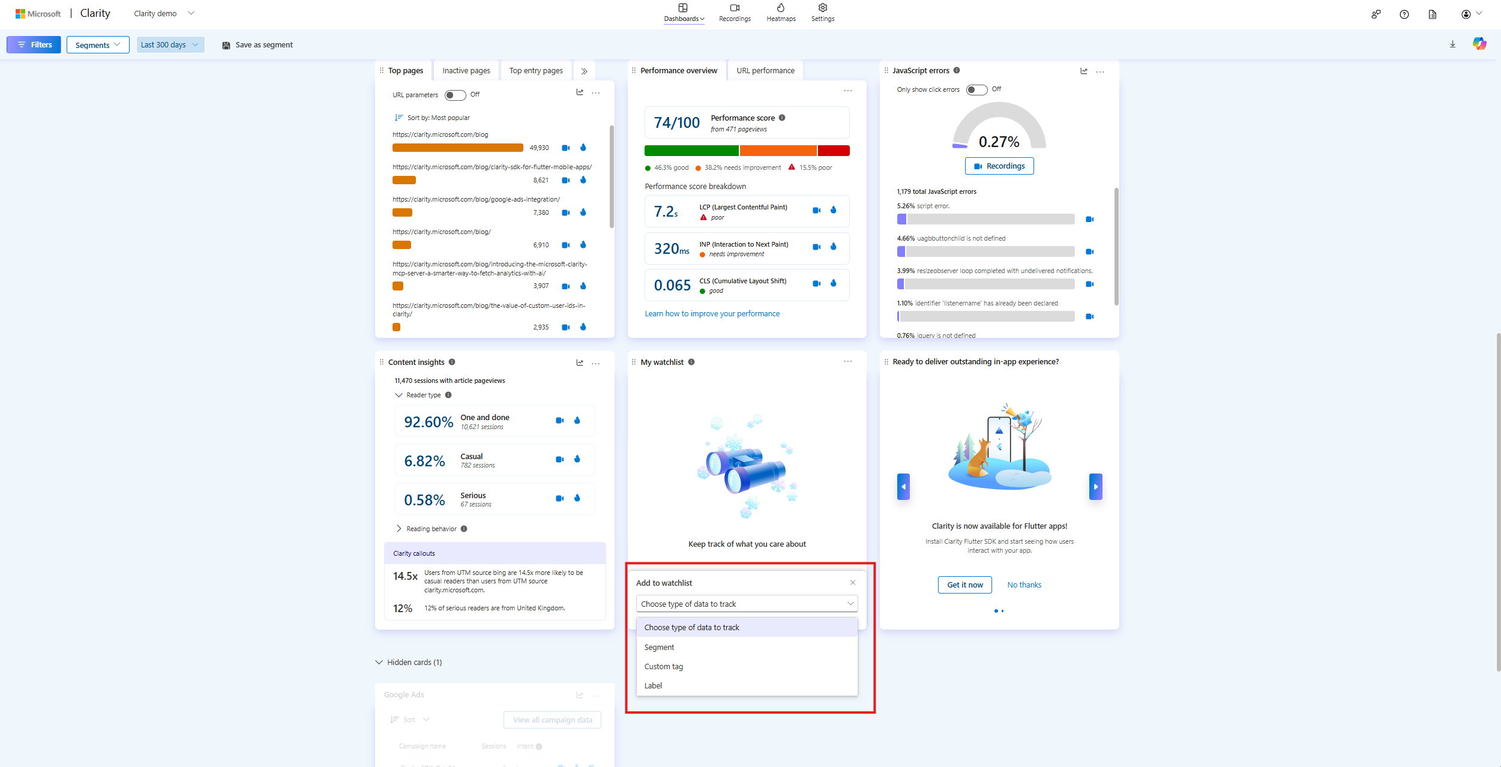Open the heatmap for the clarity.microsoft.com/blog top page

(x=583, y=148)
